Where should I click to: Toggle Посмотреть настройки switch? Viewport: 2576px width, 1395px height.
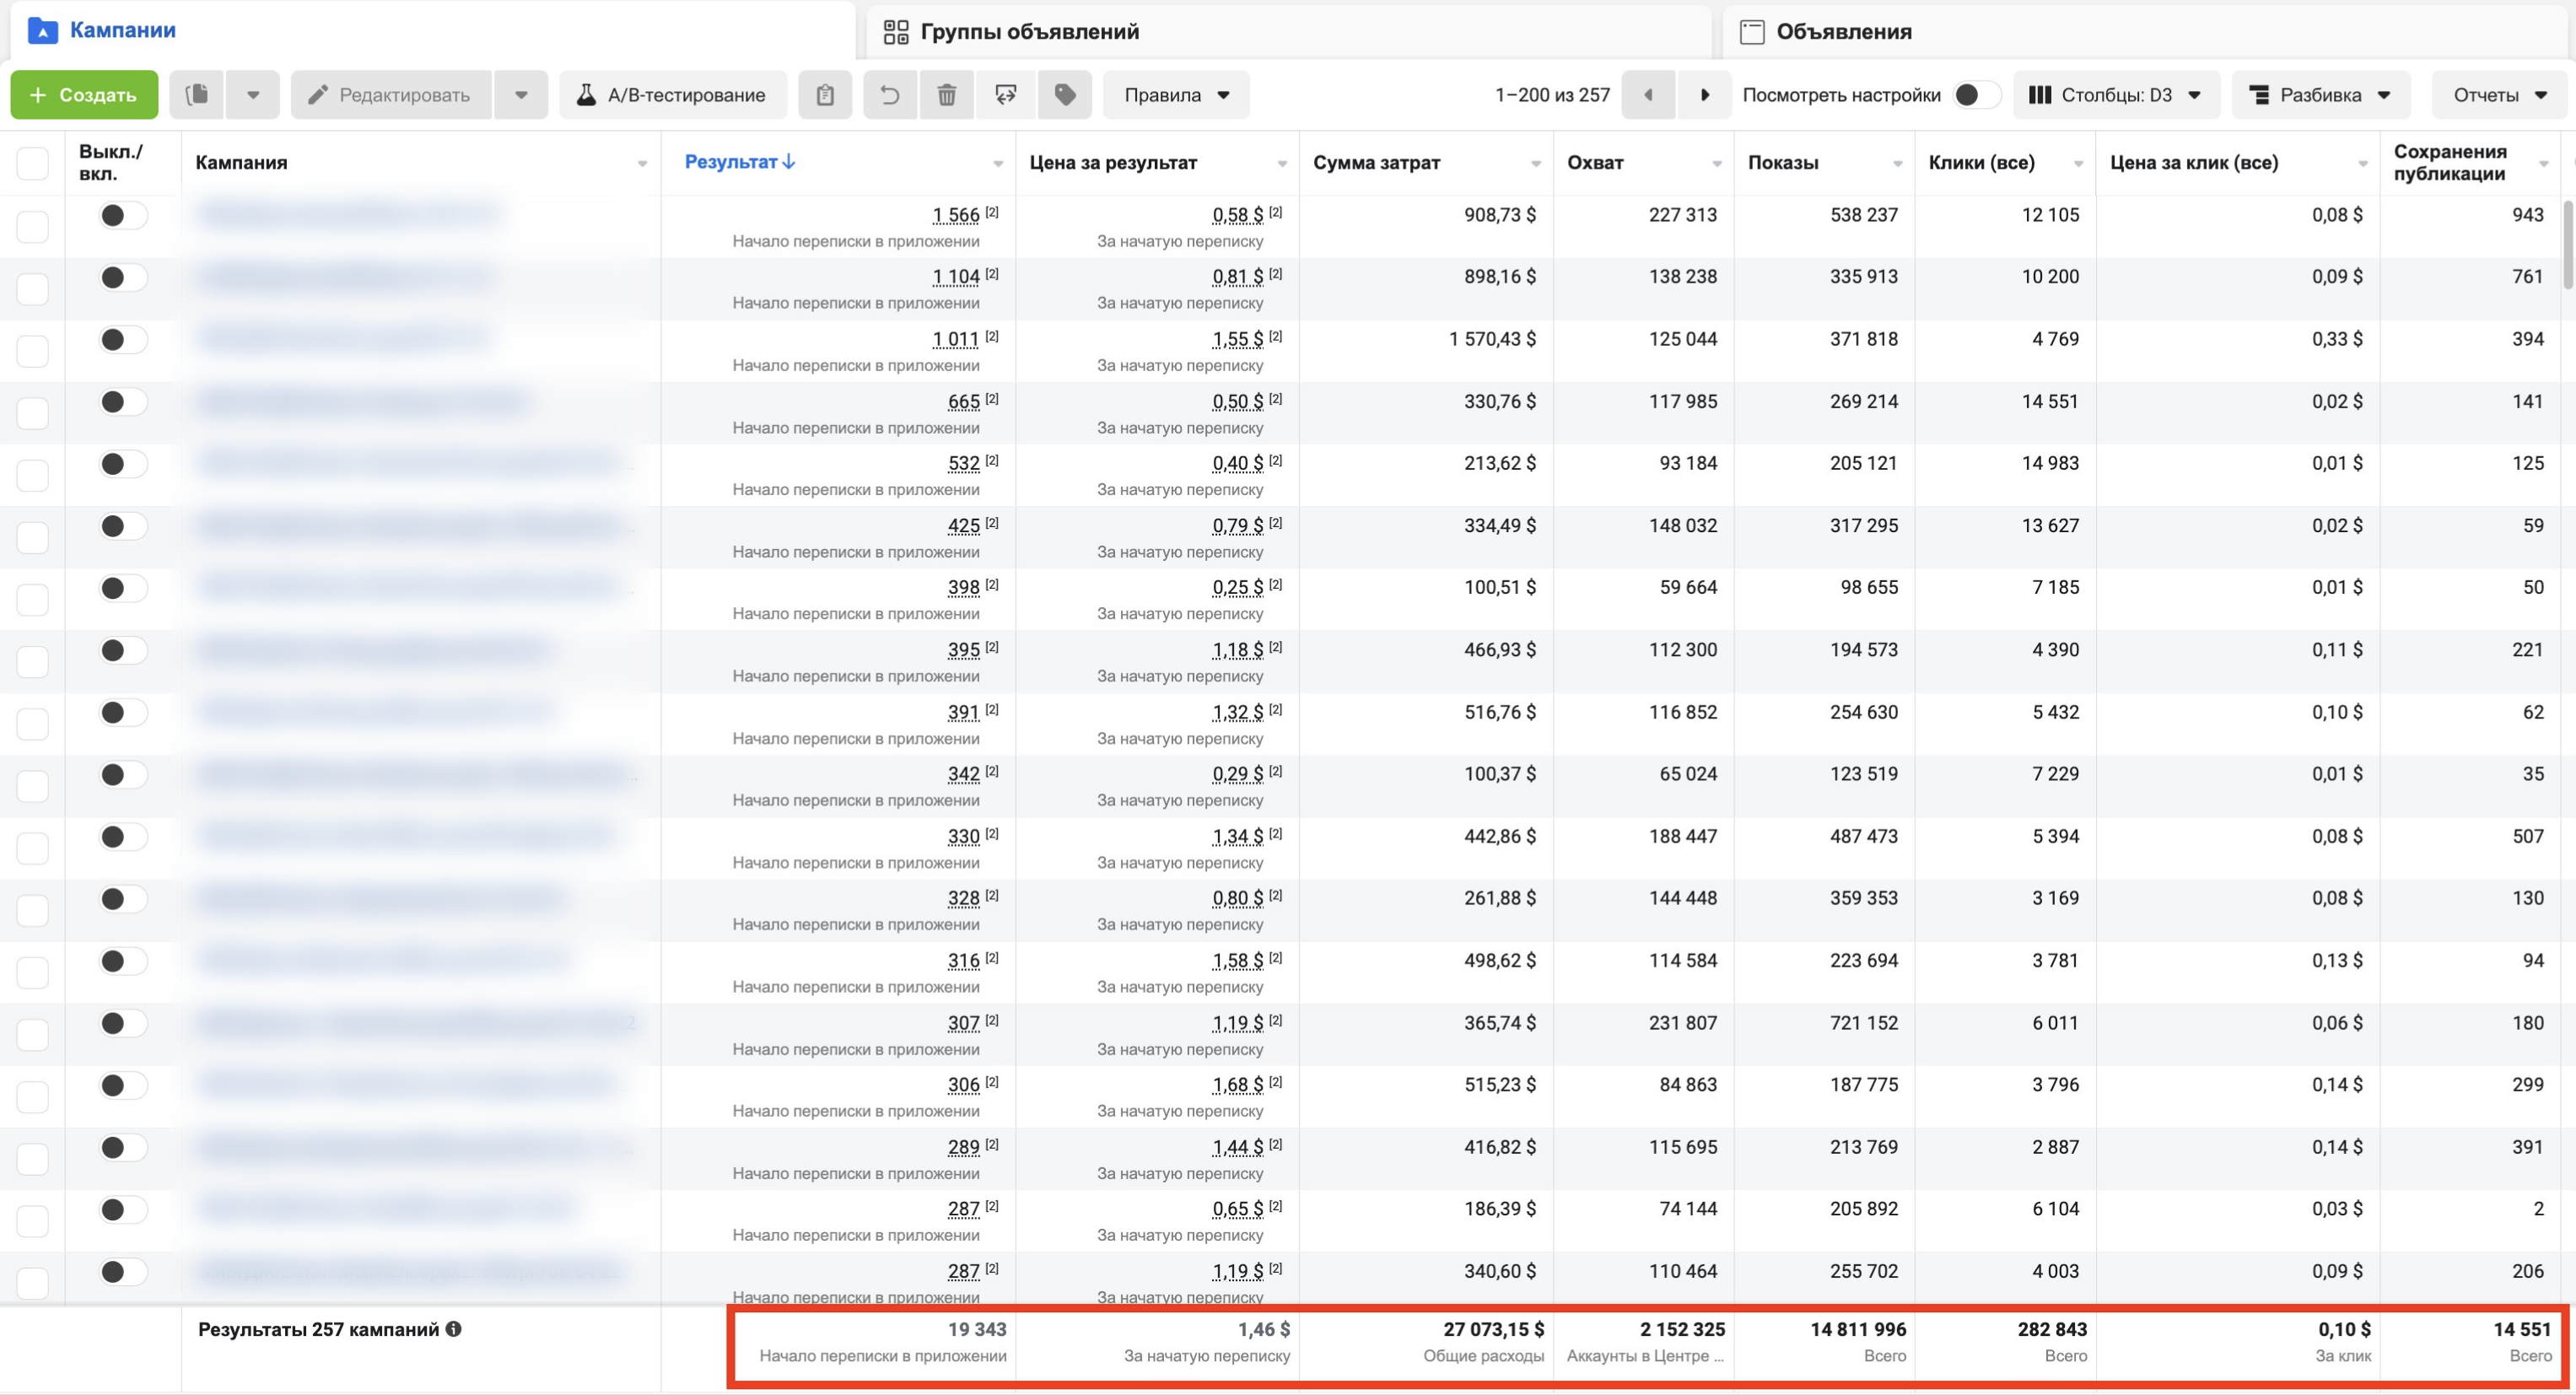pos(1976,95)
